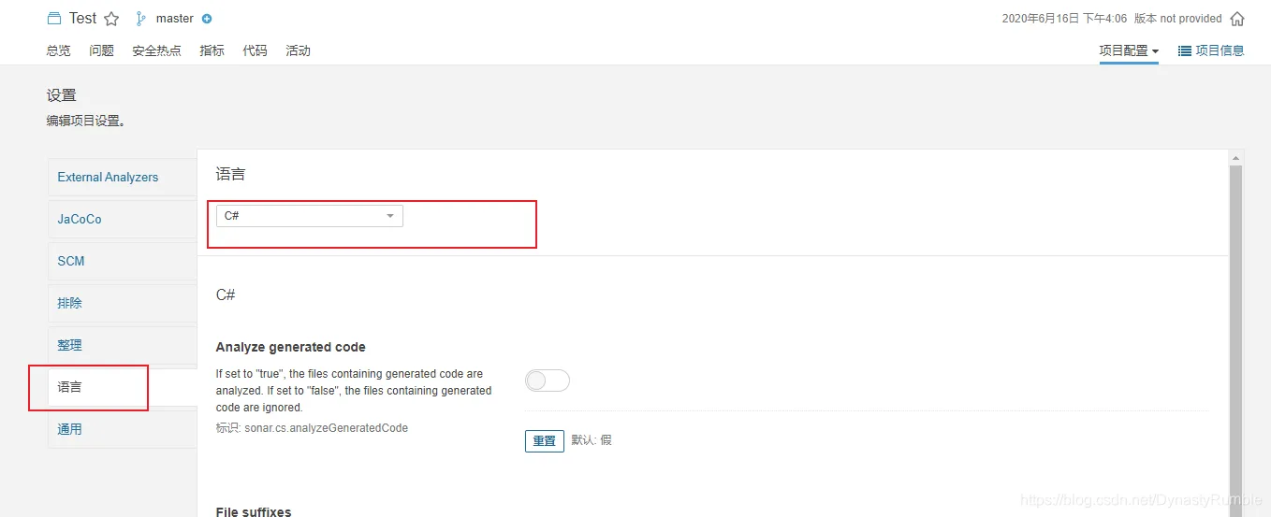Star the Test project as favorite
Image resolution: width=1271 pixels, height=517 pixels.
point(111,19)
